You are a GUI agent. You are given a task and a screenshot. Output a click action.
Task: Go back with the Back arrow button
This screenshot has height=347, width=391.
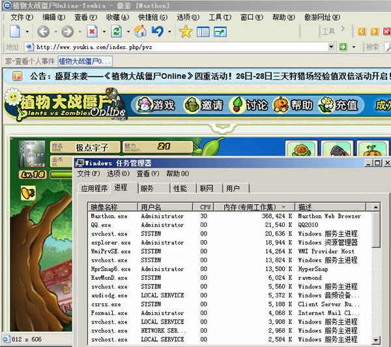point(44,32)
